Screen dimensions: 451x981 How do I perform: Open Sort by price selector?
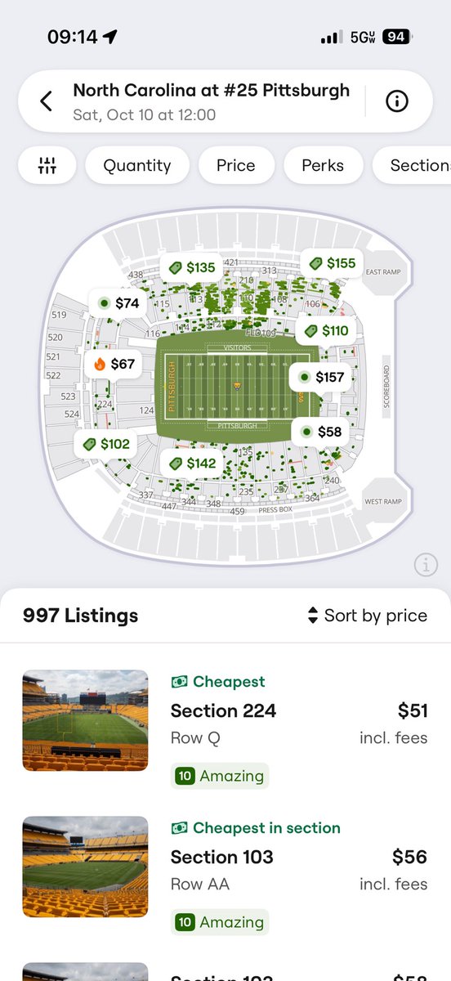pos(367,616)
